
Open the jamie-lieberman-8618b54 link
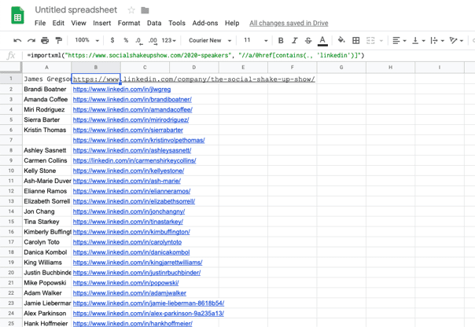[x=149, y=303]
